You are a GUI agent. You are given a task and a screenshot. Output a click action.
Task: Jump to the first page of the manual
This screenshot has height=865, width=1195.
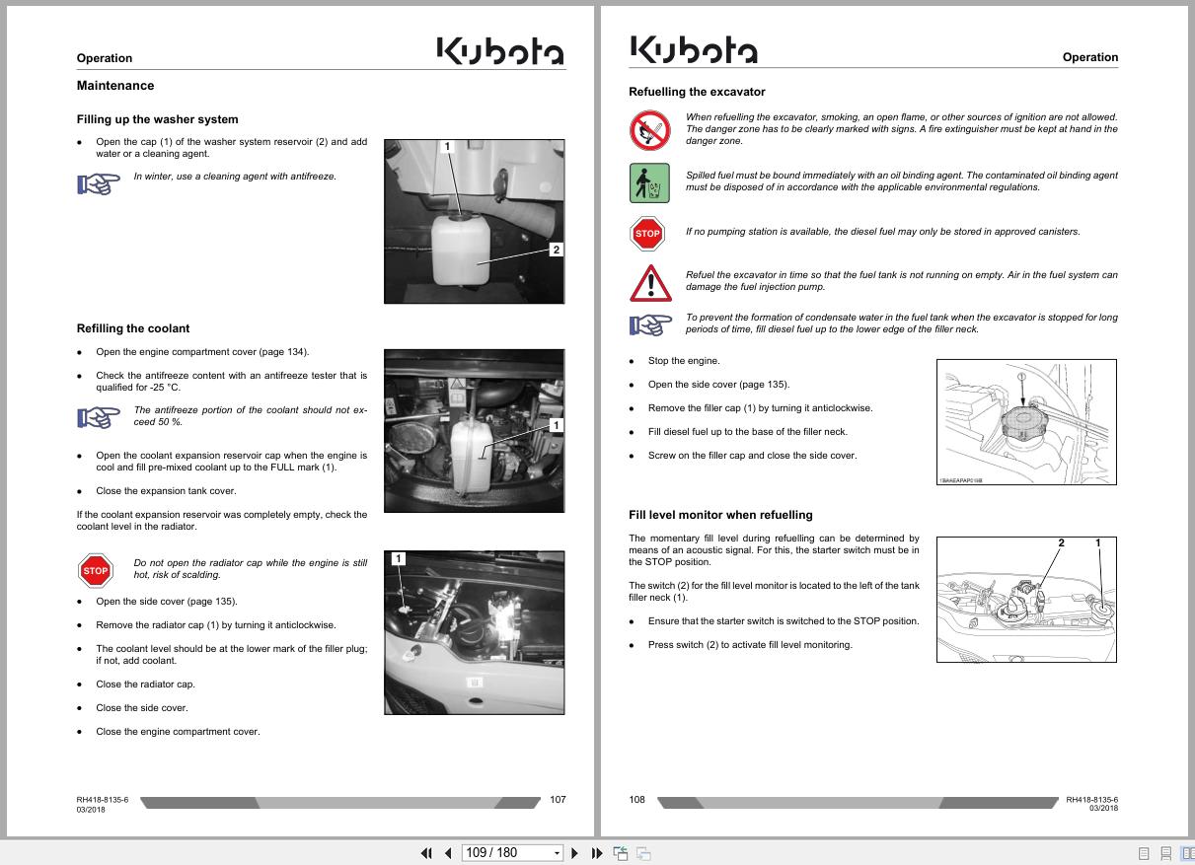(x=427, y=852)
